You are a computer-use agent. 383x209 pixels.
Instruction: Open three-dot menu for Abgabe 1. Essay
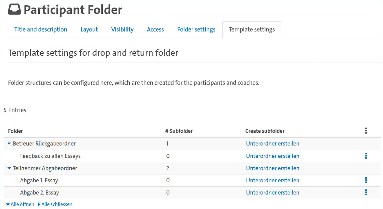366,180
